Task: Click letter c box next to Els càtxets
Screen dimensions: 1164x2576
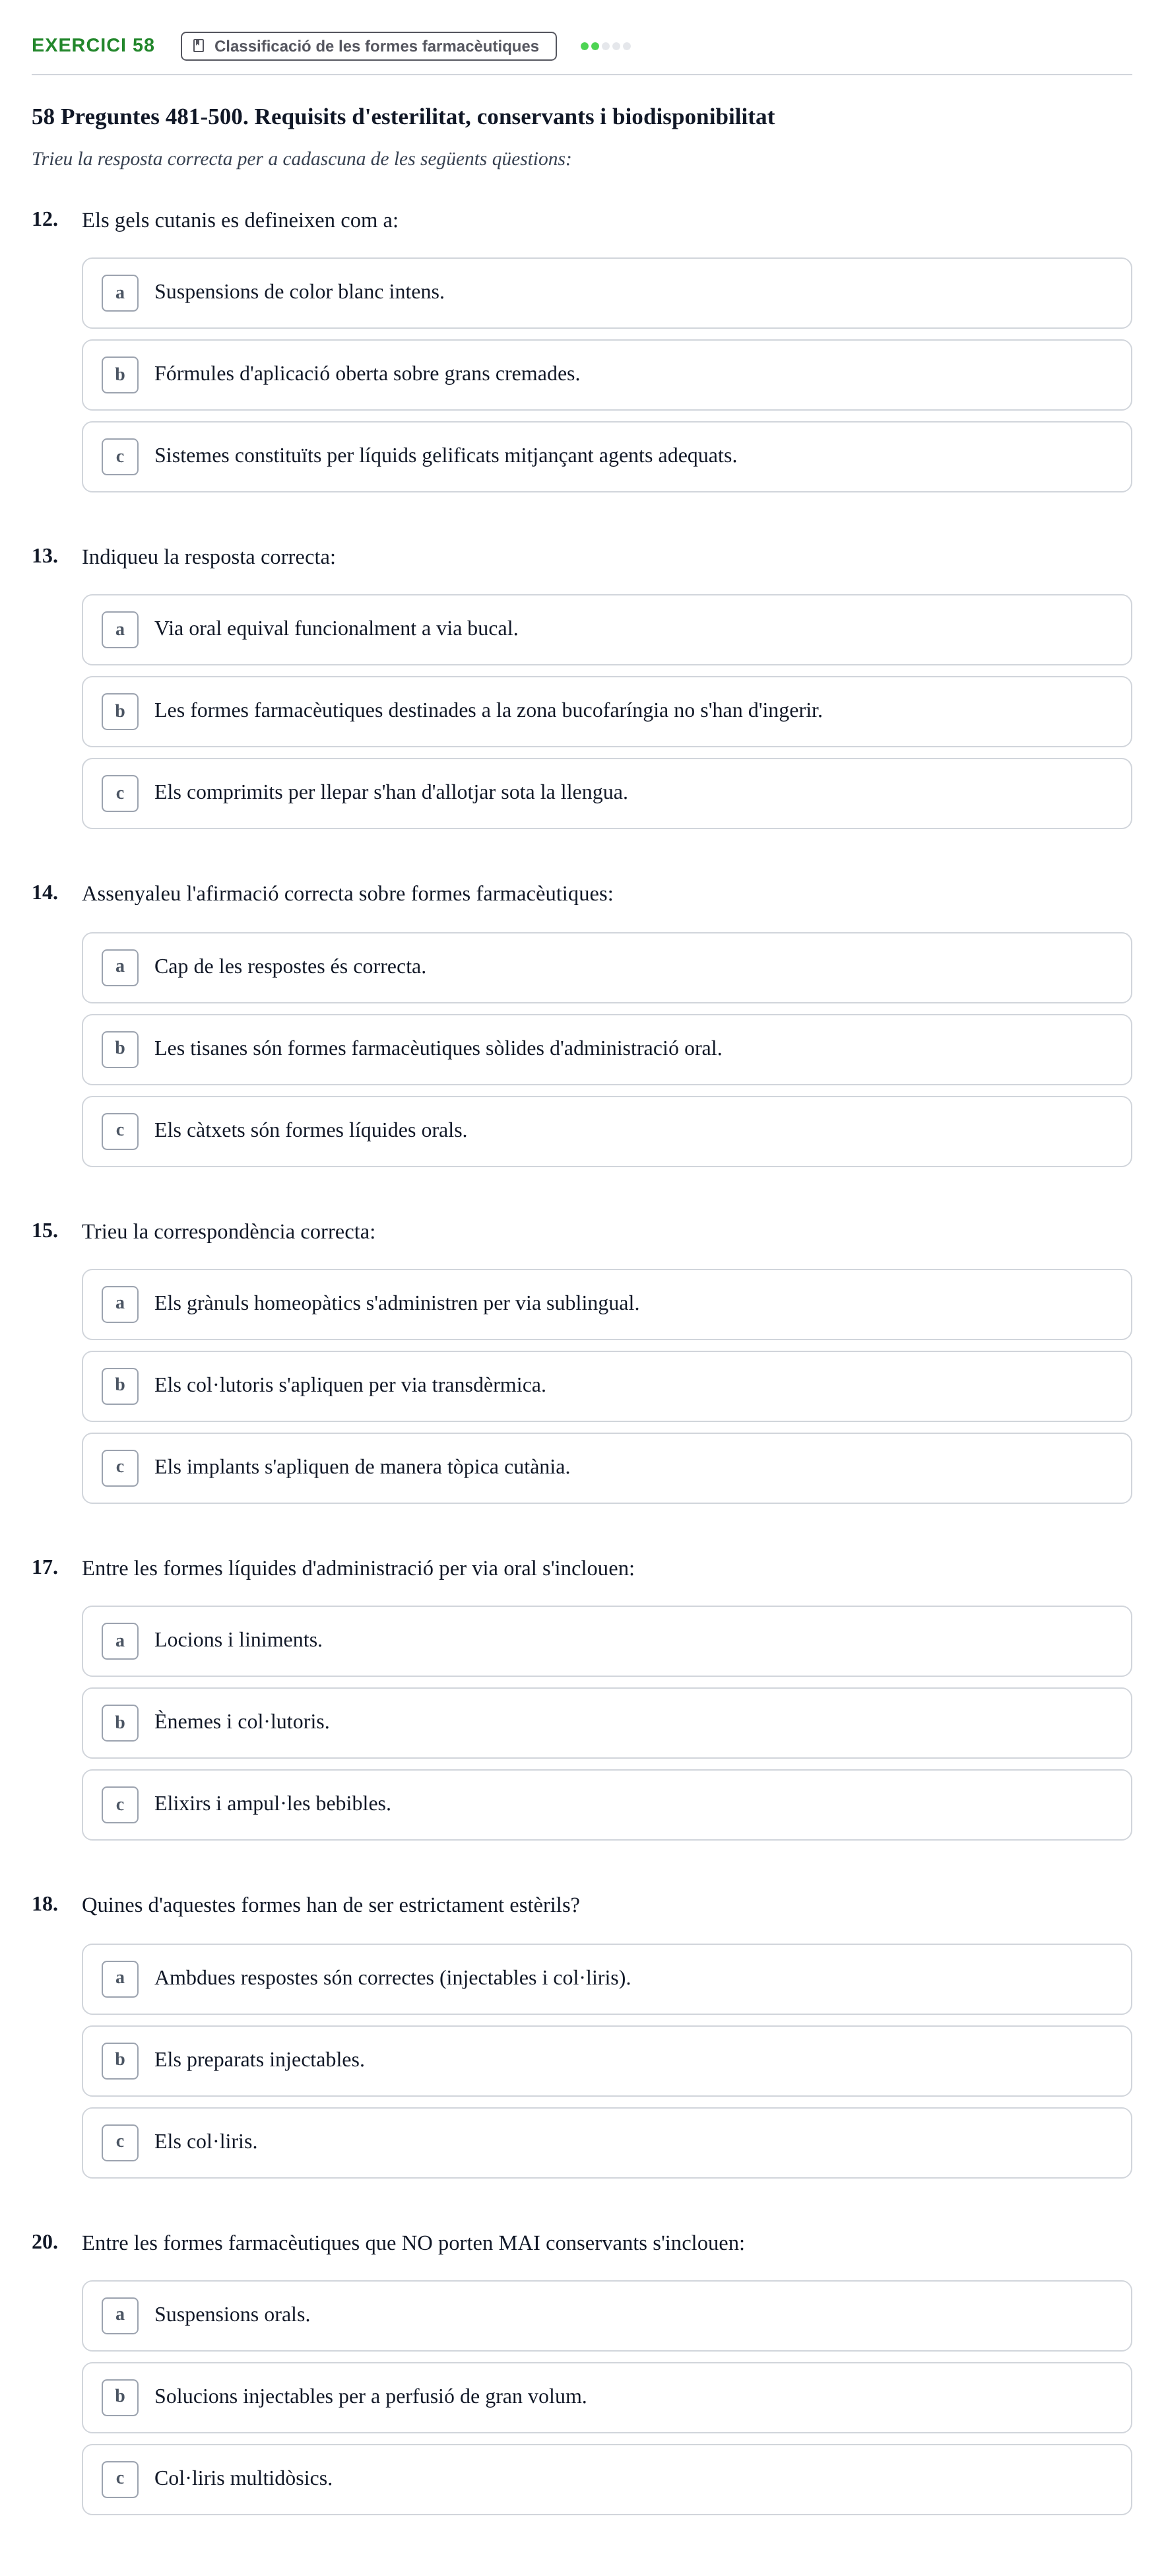Action: pos(120,1132)
